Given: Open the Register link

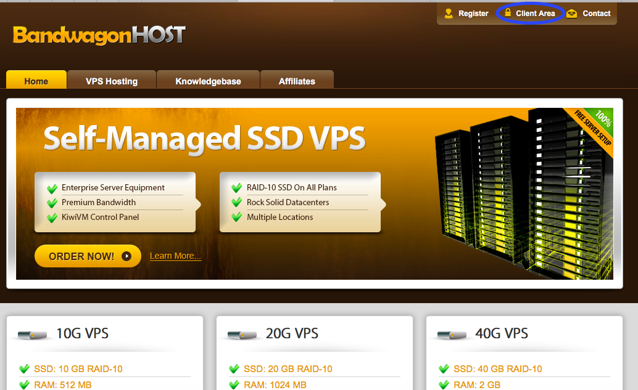Looking at the screenshot, I should (x=473, y=14).
